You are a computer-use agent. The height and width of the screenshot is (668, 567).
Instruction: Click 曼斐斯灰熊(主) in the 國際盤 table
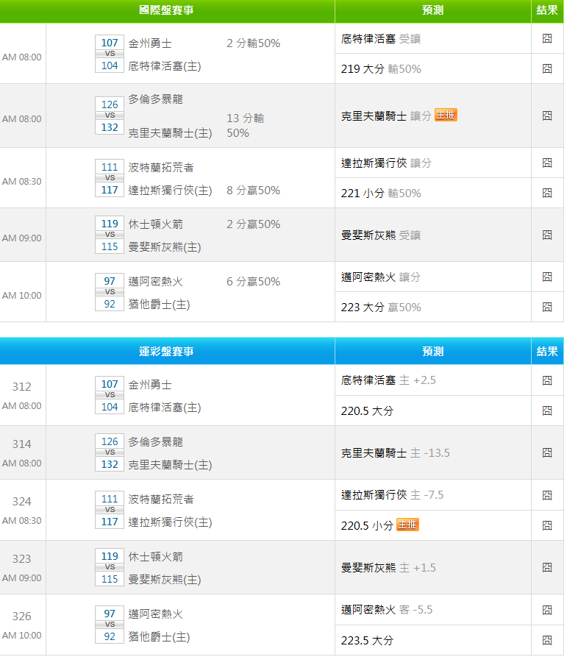tap(165, 247)
